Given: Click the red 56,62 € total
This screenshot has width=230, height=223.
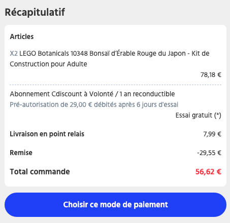Looking at the screenshot, I should point(208,172).
